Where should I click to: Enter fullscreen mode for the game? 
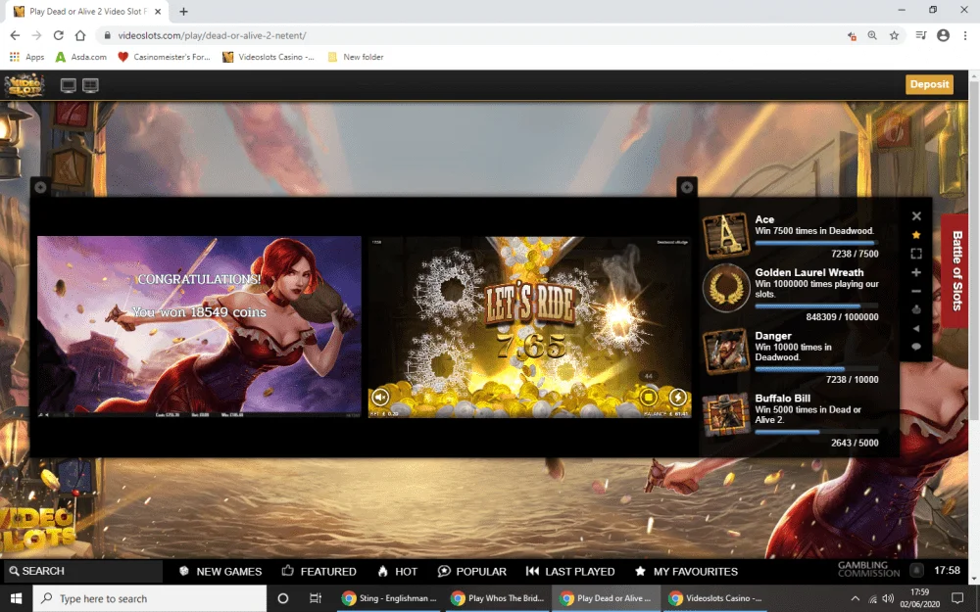tap(916, 254)
